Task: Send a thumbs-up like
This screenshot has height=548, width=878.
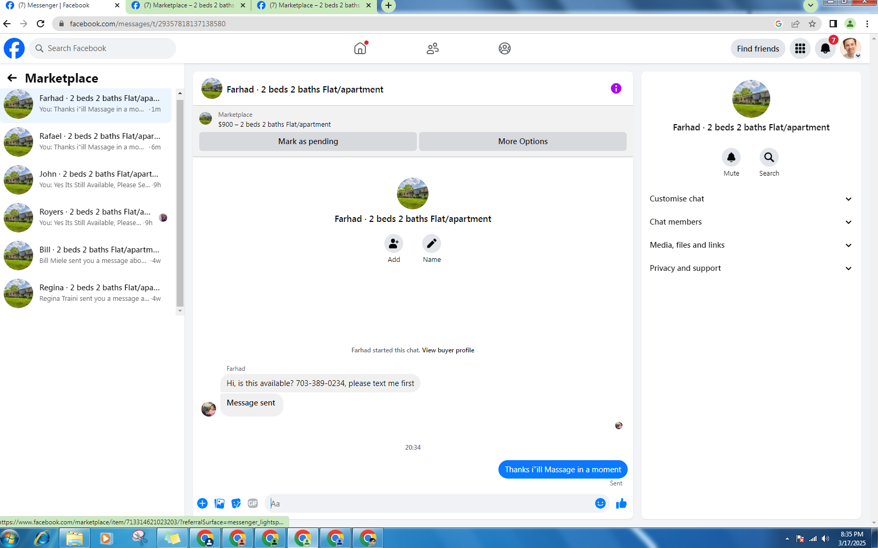Action: click(x=621, y=503)
